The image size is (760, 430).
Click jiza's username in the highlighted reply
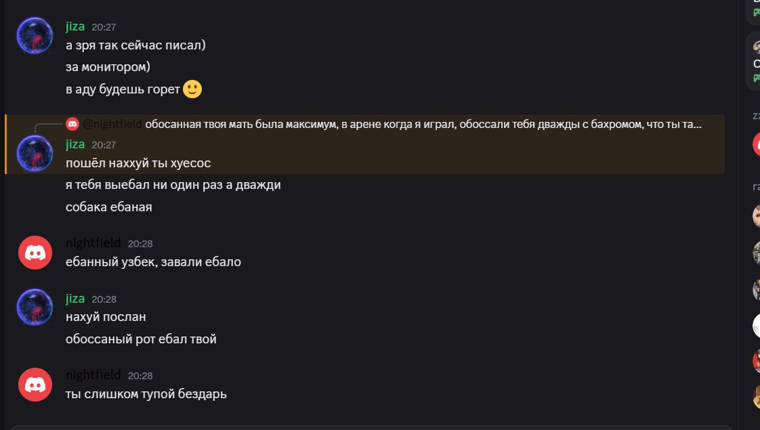pos(75,144)
